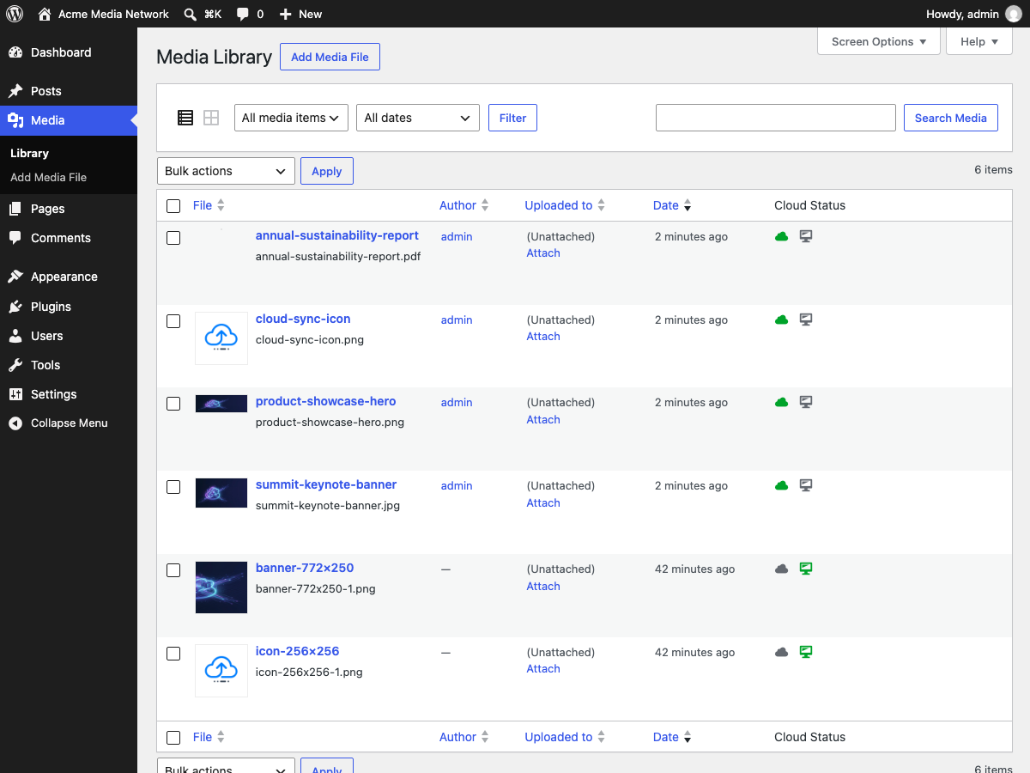Open the All media items dropdown
The height and width of the screenshot is (773, 1030).
point(291,118)
